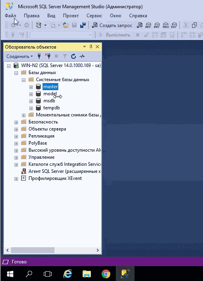Expand the Безопасность folder
Viewport: 203px width, 281px height.
[16, 122]
